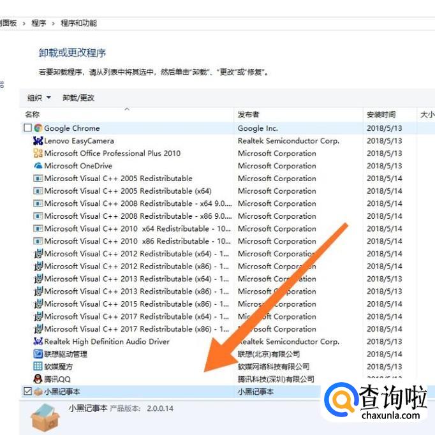Viewport: 435px width, 435px height.
Task: Click the Visual C++ 2013 (x64) icon
Action: [x=38, y=279]
